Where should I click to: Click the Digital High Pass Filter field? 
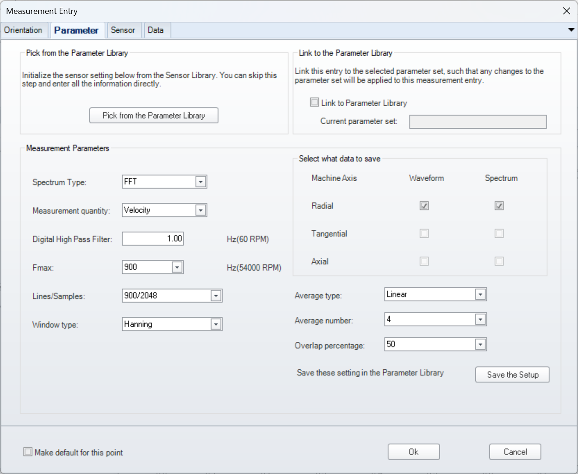point(153,239)
